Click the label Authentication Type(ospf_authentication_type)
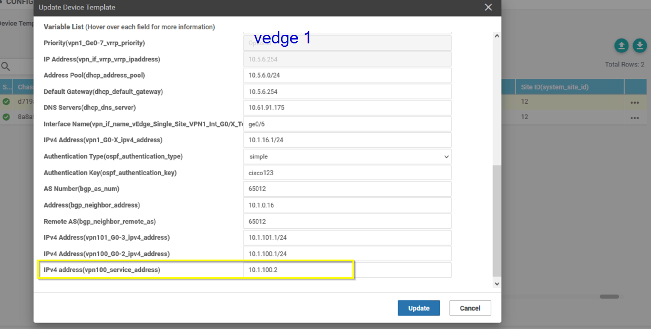The width and height of the screenshot is (651, 329). tap(113, 157)
